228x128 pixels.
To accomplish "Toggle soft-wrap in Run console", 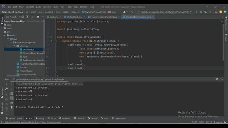I will coord(12,94).
